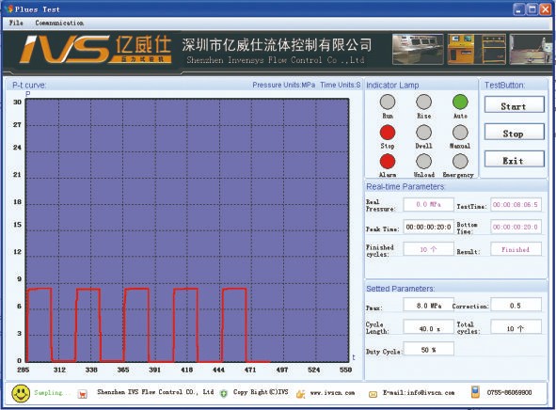556x410 pixels.
Task: Click the Emergency indicator lamp
Action: (x=460, y=162)
